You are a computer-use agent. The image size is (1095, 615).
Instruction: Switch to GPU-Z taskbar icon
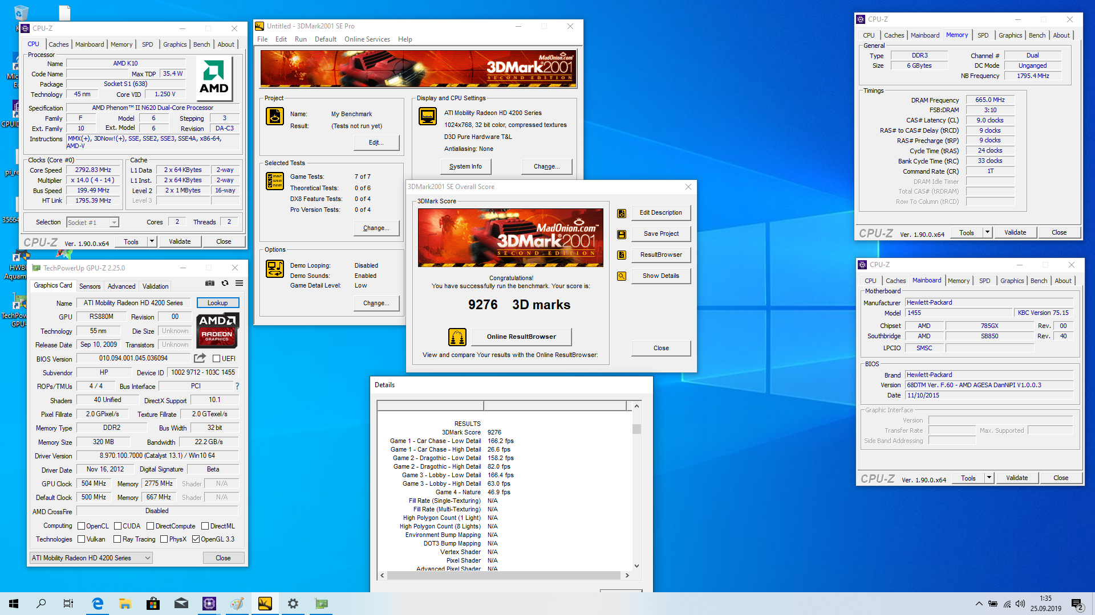(321, 604)
